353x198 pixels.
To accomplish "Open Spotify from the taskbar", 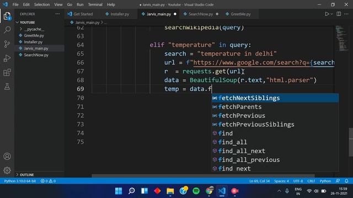I will coord(196,191).
